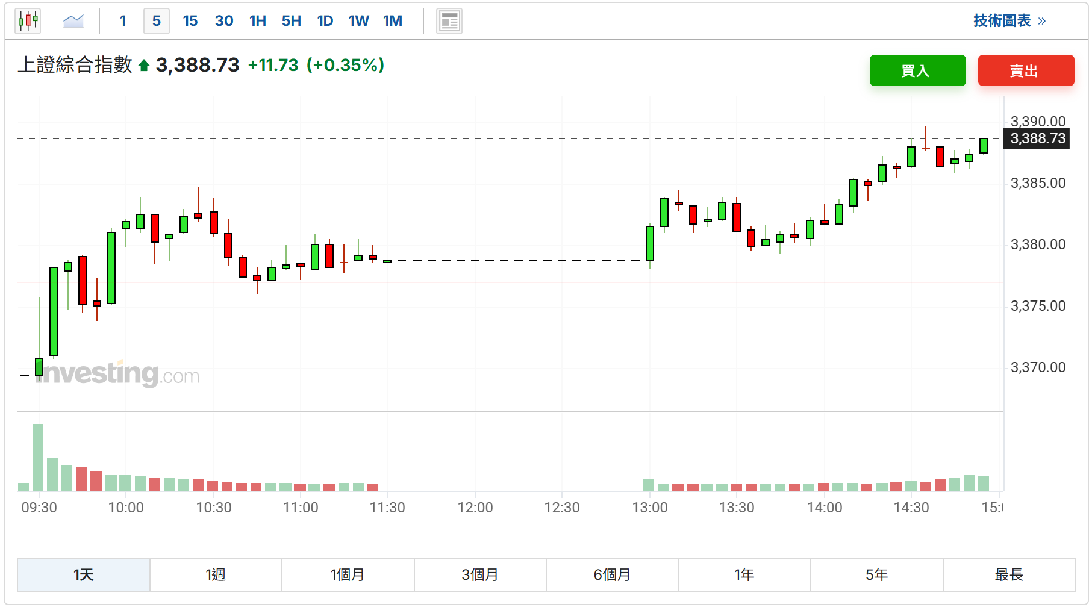Click the 11:30 time axis label
Viewport: 1092px width, 610px height.
[x=387, y=508]
